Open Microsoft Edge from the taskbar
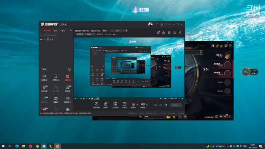Viewport: 265px width, 149px height. [x=17, y=146]
